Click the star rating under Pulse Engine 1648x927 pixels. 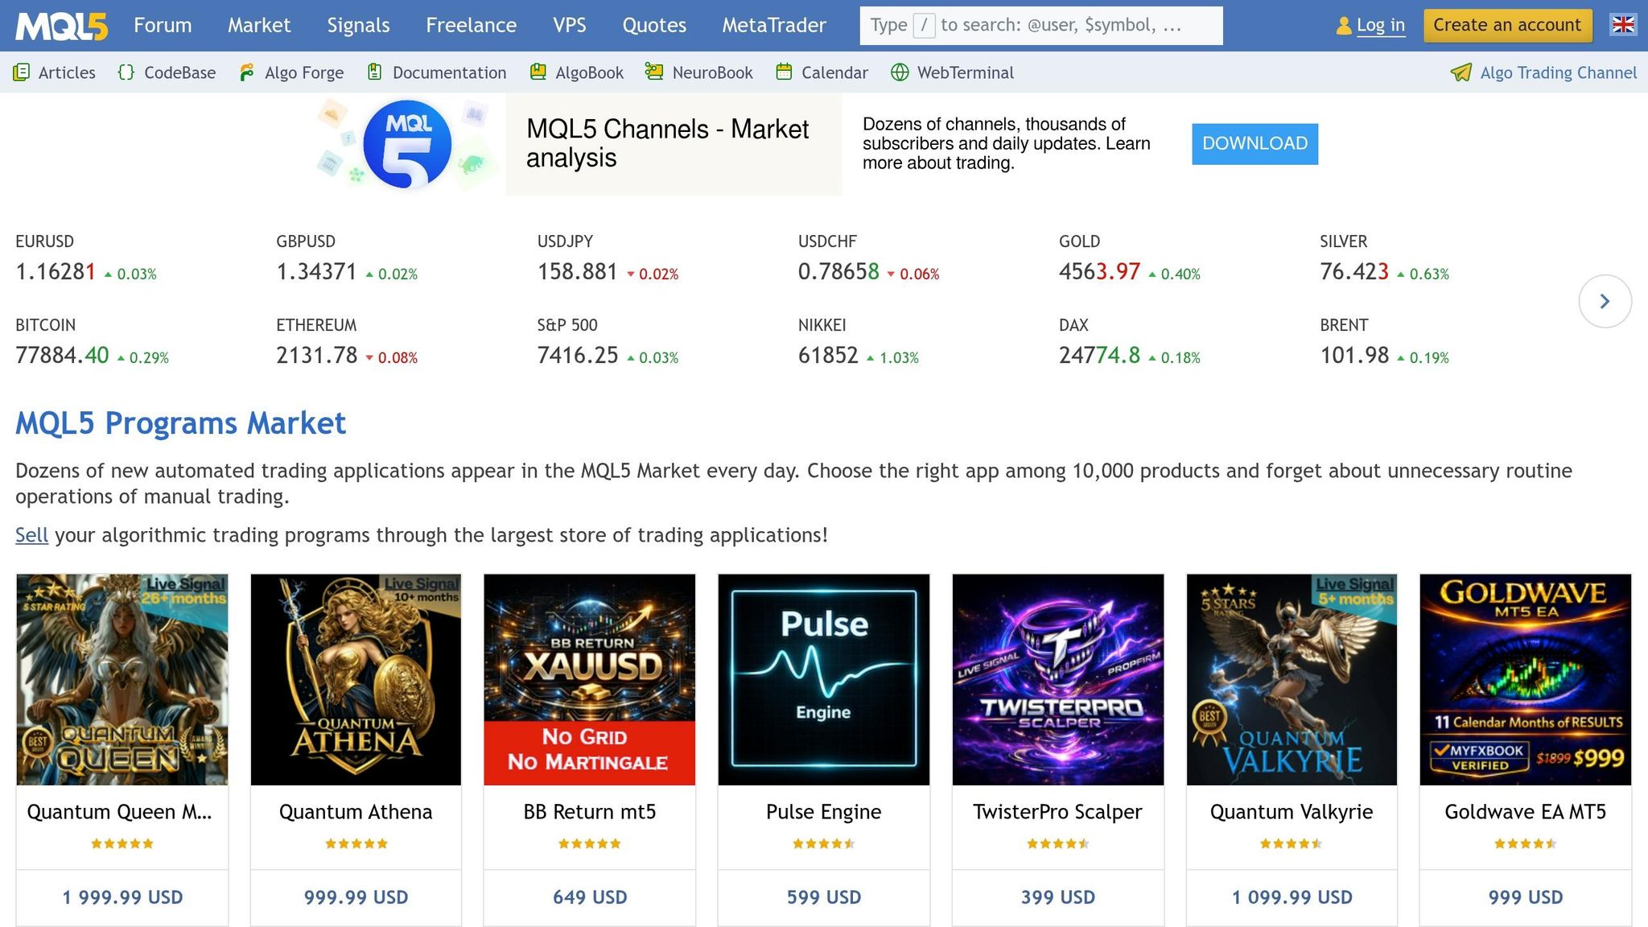coord(824,844)
